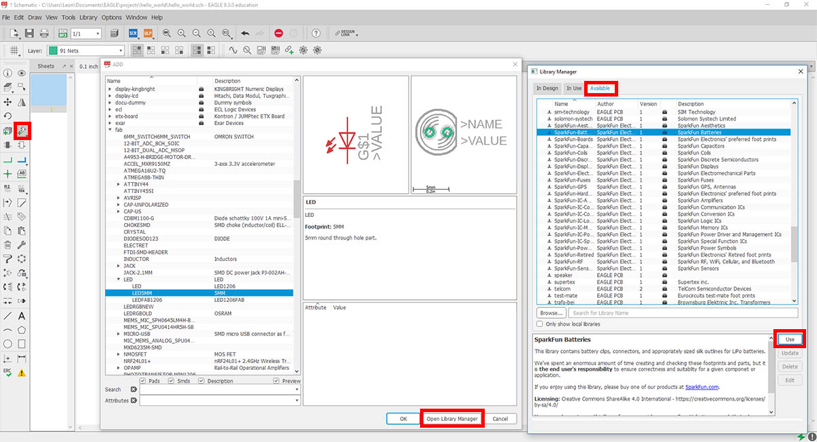
Task: Collapse the LED tree node
Action: coord(118,279)
